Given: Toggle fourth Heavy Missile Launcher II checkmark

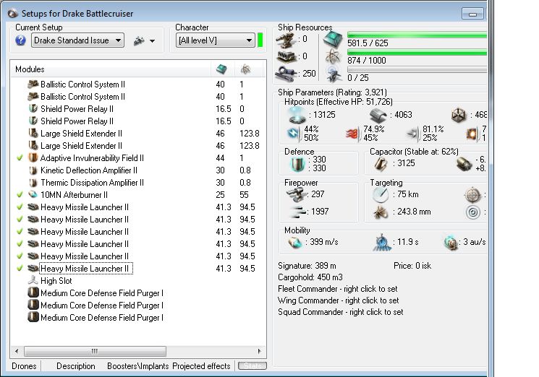Looking at the screenshot, I should [20, 244].
